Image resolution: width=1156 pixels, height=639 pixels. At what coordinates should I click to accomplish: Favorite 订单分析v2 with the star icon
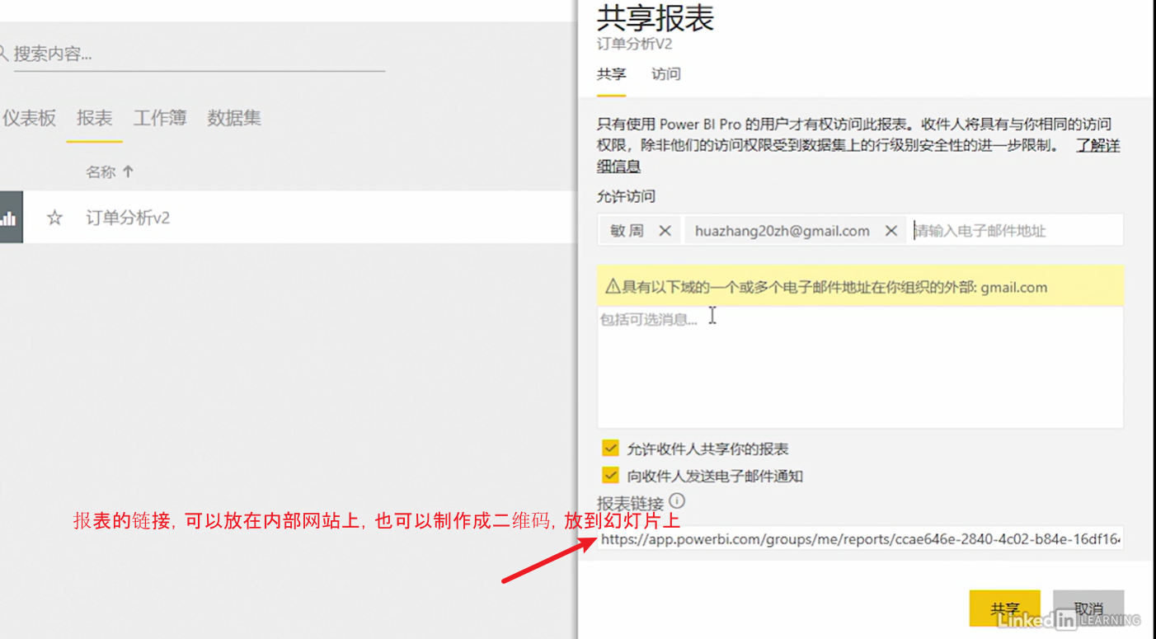[54, 218]
